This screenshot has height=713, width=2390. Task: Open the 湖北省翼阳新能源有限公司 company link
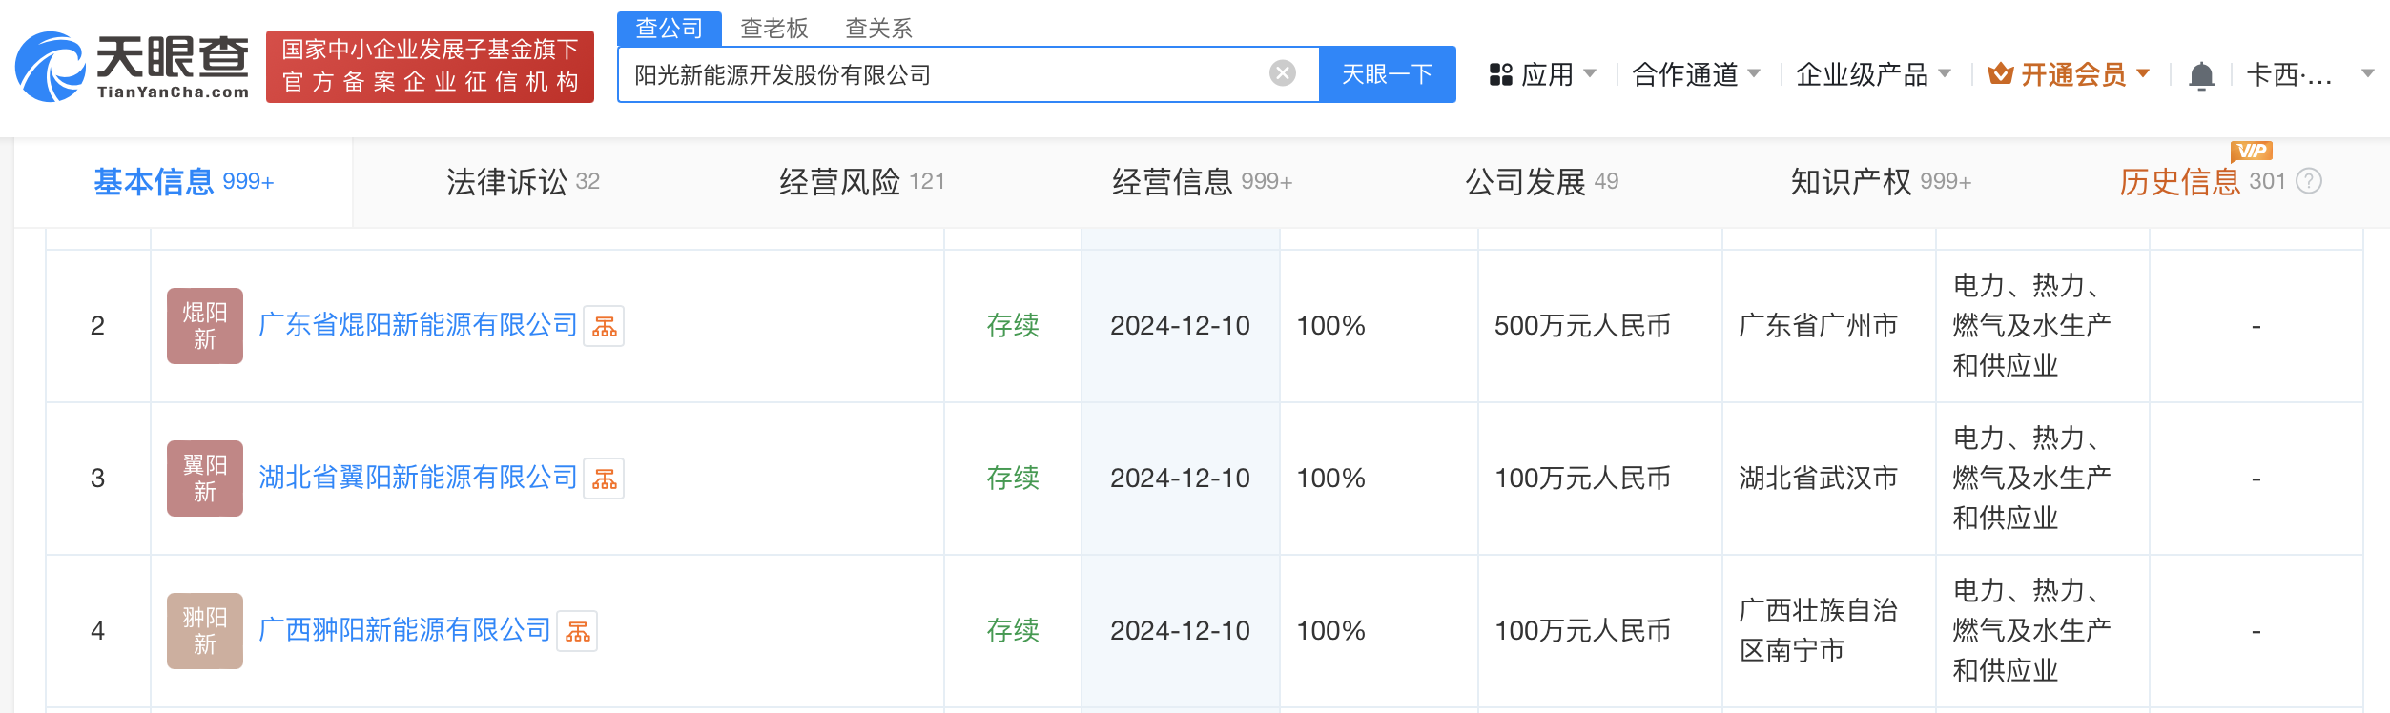[418, 478]
